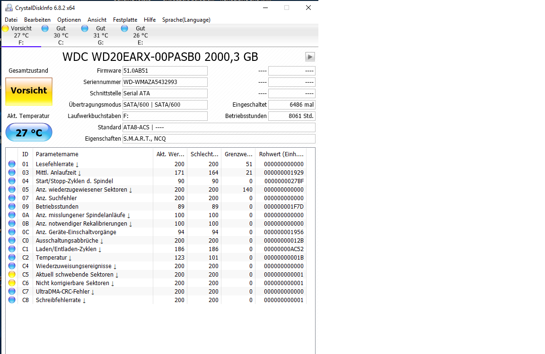The width and height of the screenshot is (545, 354).
Task: Click the status icon for UltraDMA-CRC-Fehler
Action: click(x=12, y=292)
